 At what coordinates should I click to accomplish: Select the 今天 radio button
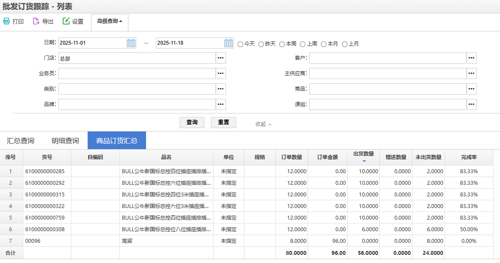coord(241,44)
